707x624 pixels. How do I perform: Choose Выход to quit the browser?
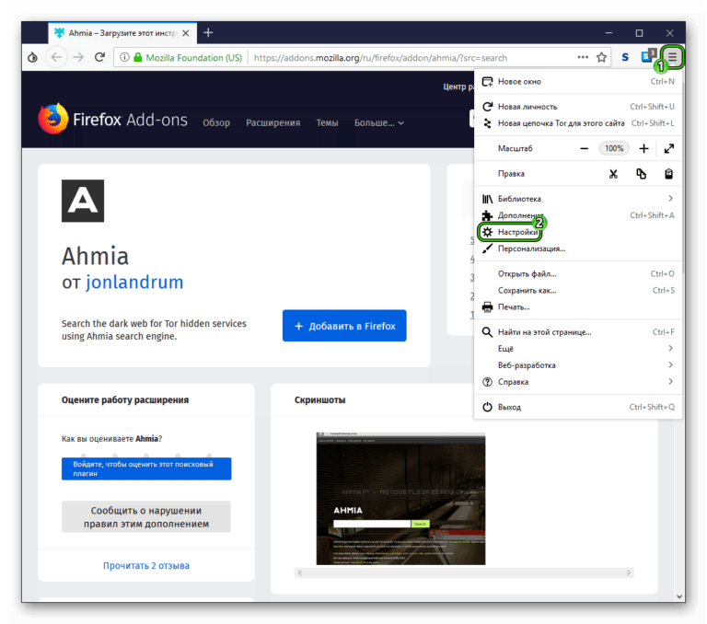pos(578,407)
